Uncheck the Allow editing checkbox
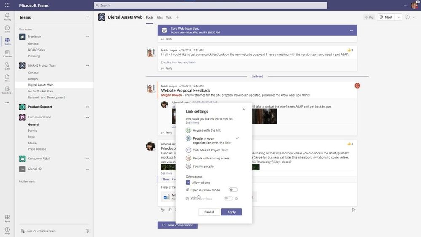Viewport: 421px width, 237px height. click(x=188, y=183)
